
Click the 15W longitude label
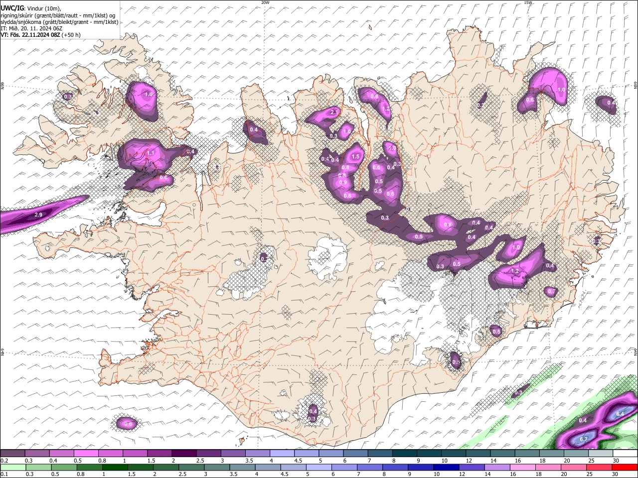528,2
